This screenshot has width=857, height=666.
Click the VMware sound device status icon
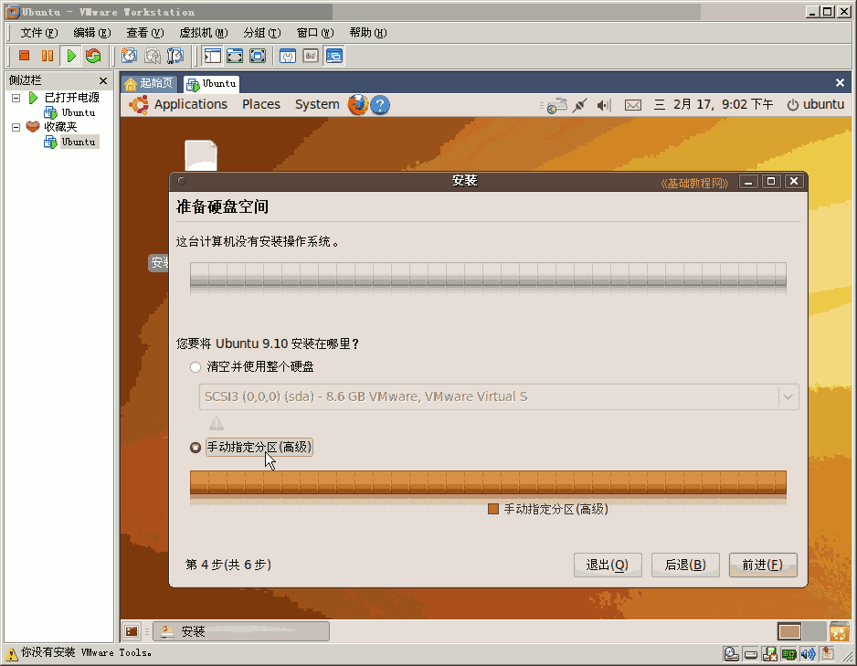[808, 654]
